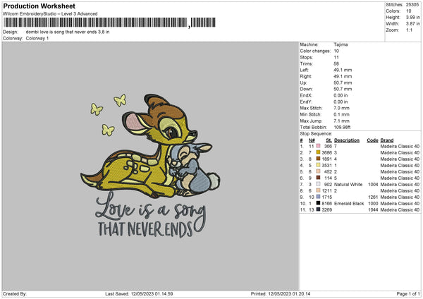Click the Min Stitch value 0.1 mm
The height and width of the screenshot is (299, 423).
341,114
